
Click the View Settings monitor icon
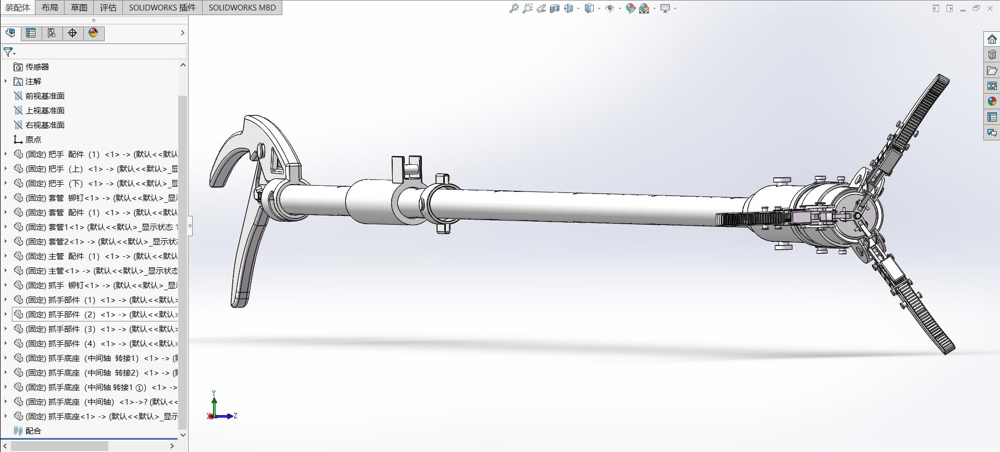(665, 8)
